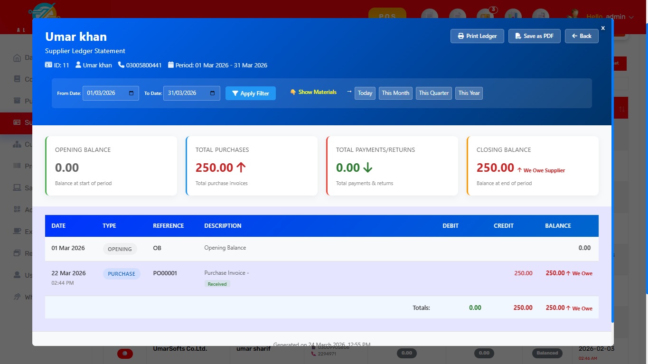Screen dimensions: 648x364
Task: Click the PURCHASE type badge in the ledger
Action: coord(122,274)
